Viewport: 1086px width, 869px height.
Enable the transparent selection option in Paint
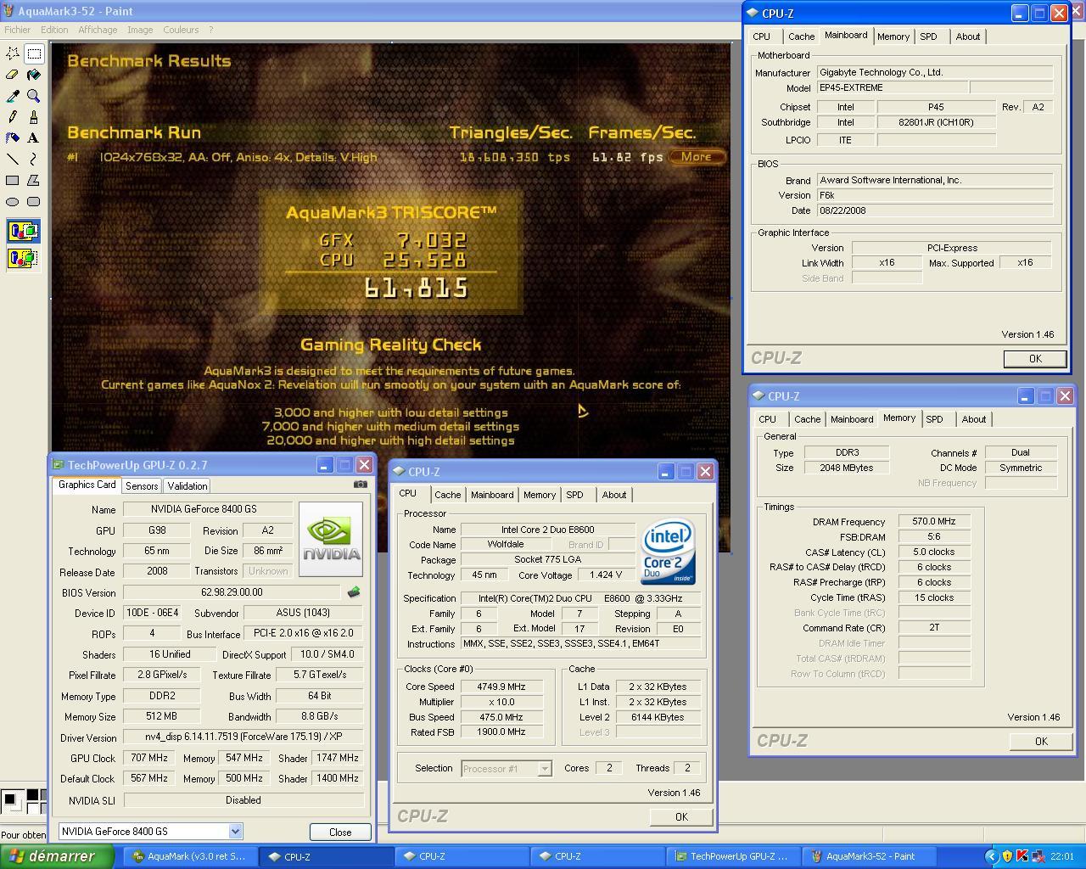[x=24, y=257]
